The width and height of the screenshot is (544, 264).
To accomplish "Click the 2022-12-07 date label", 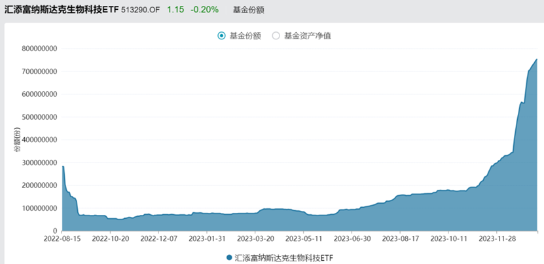I will point(158,240).
